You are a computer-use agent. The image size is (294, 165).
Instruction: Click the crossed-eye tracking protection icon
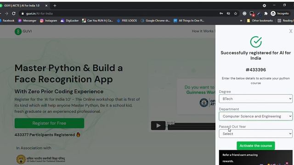[228, 13]
